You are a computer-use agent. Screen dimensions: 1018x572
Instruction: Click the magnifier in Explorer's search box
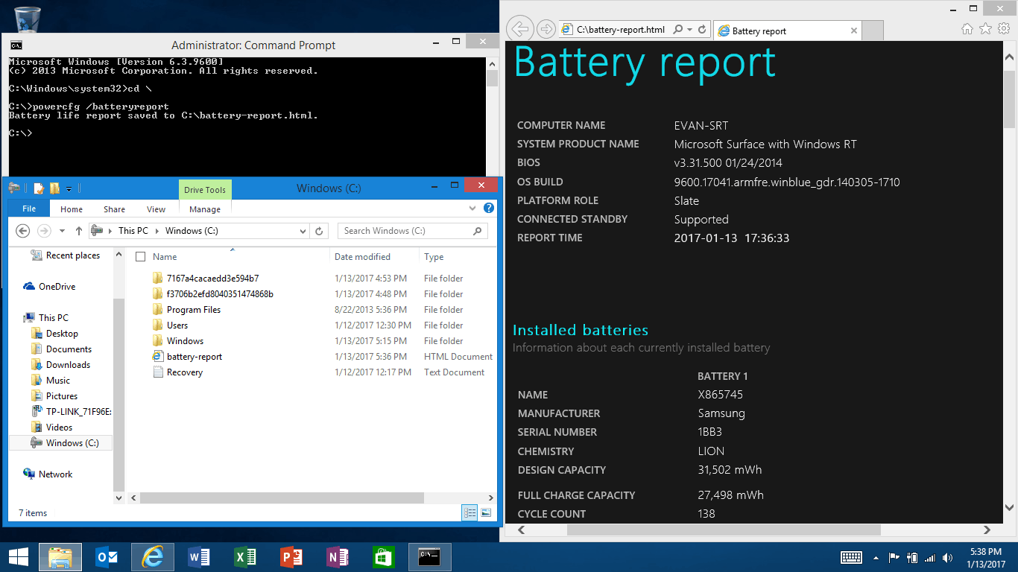478,231
